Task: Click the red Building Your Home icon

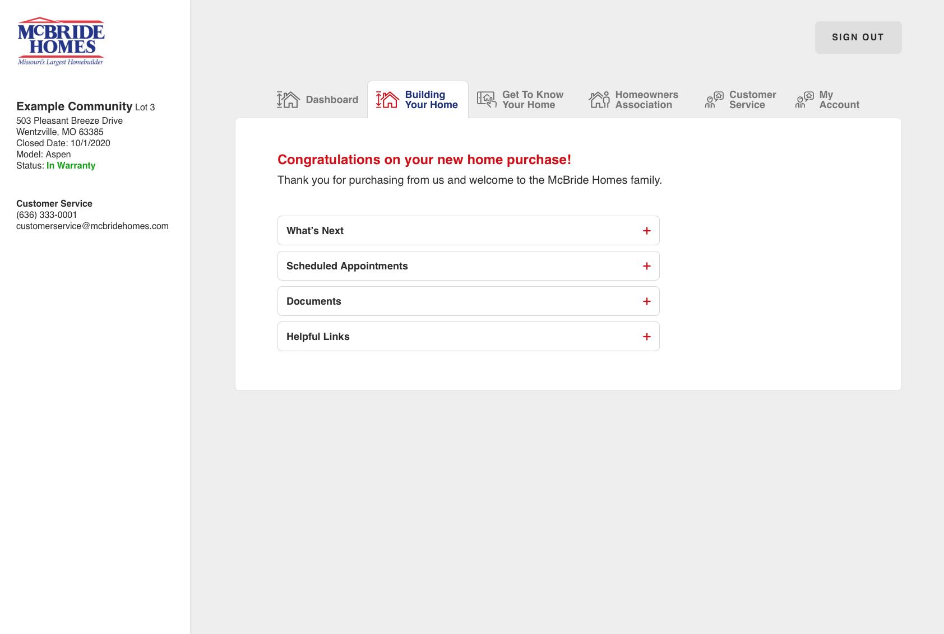Action: (387, 100)
